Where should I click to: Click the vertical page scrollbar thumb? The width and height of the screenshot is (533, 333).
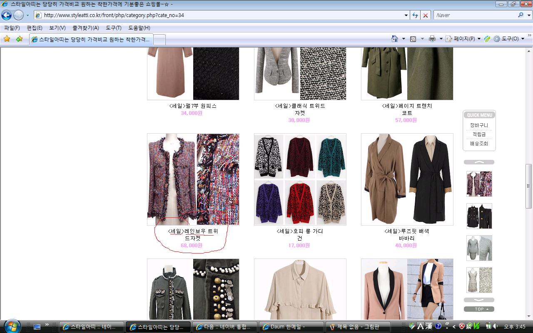(x=529, y=185)
